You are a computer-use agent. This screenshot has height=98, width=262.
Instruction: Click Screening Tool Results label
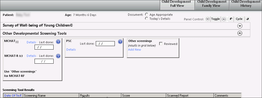19,90
